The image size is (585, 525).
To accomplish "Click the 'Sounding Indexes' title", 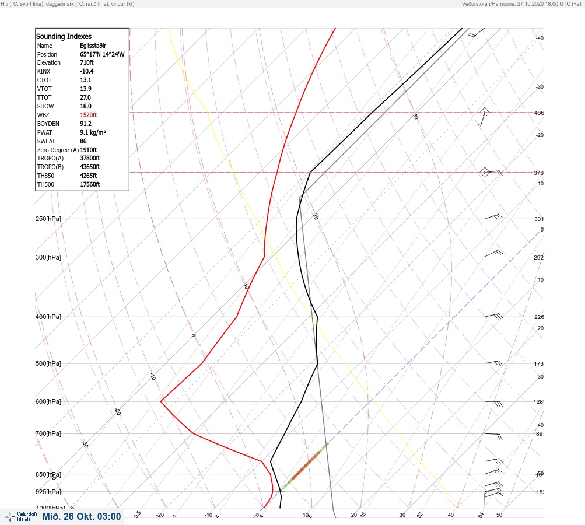I will point(64,37).
